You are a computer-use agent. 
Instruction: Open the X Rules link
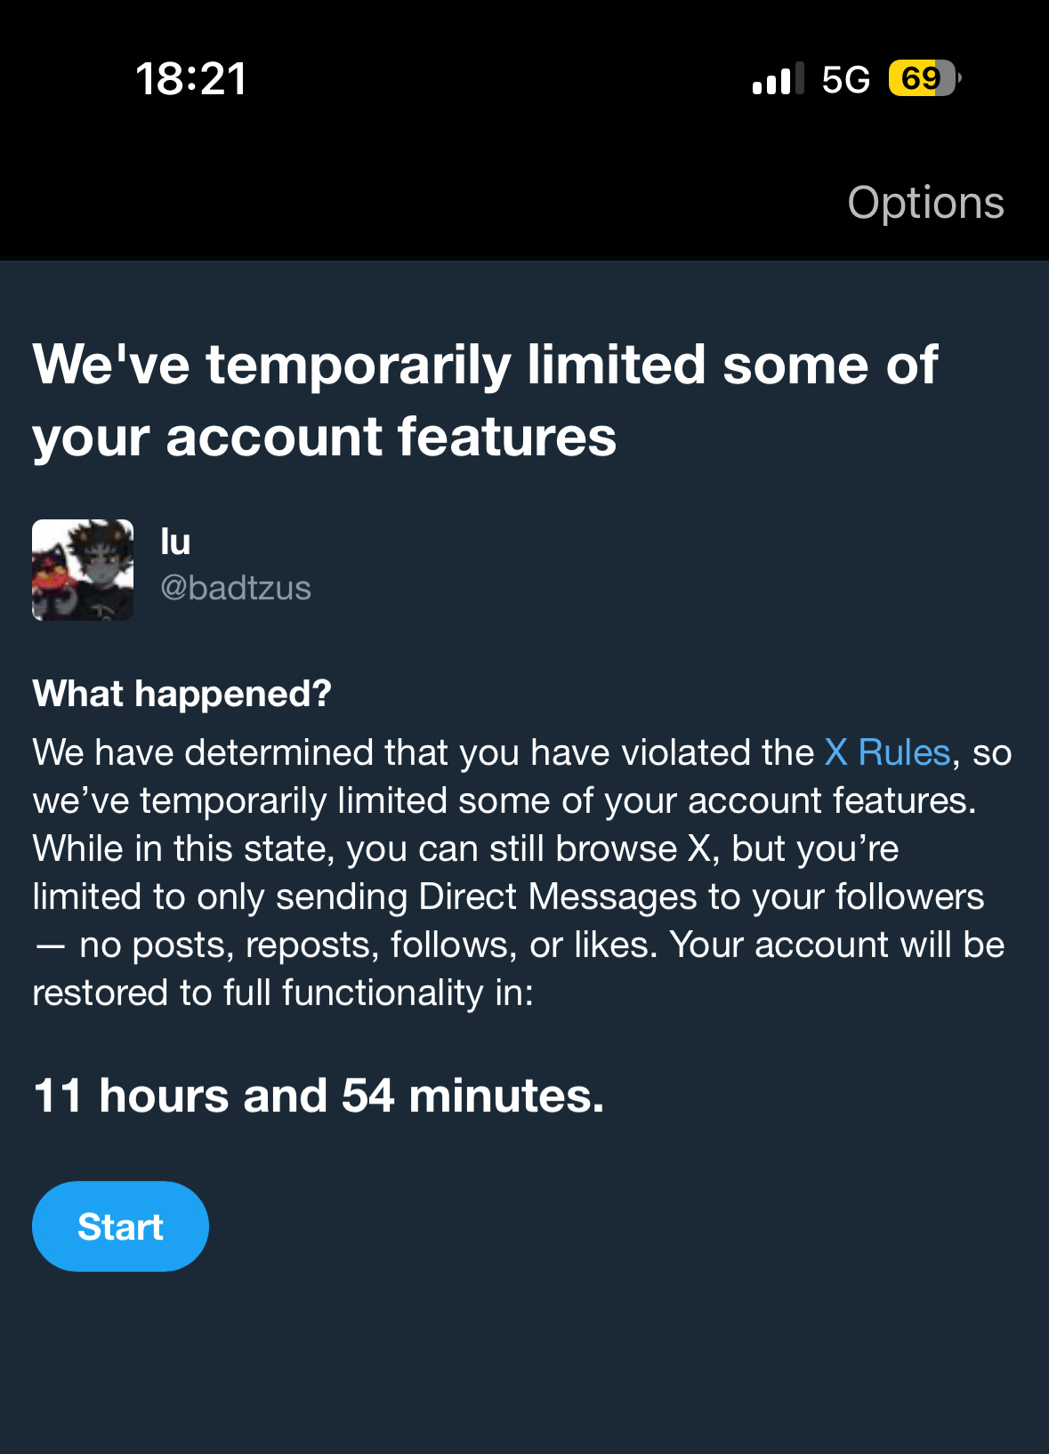tap(887, 752)
